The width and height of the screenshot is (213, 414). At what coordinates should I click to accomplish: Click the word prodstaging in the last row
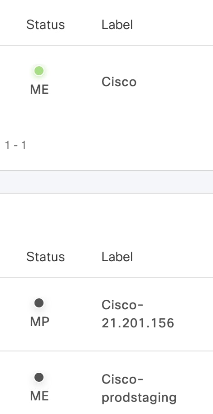pos(139,397)
